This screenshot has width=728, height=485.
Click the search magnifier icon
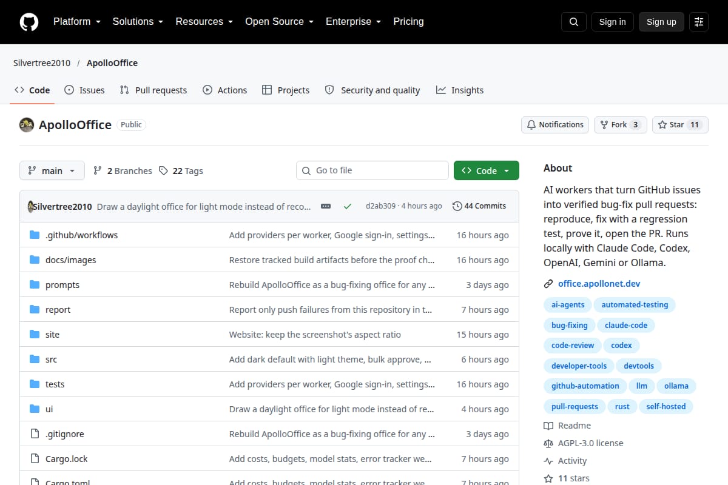[x=574, y=22]
